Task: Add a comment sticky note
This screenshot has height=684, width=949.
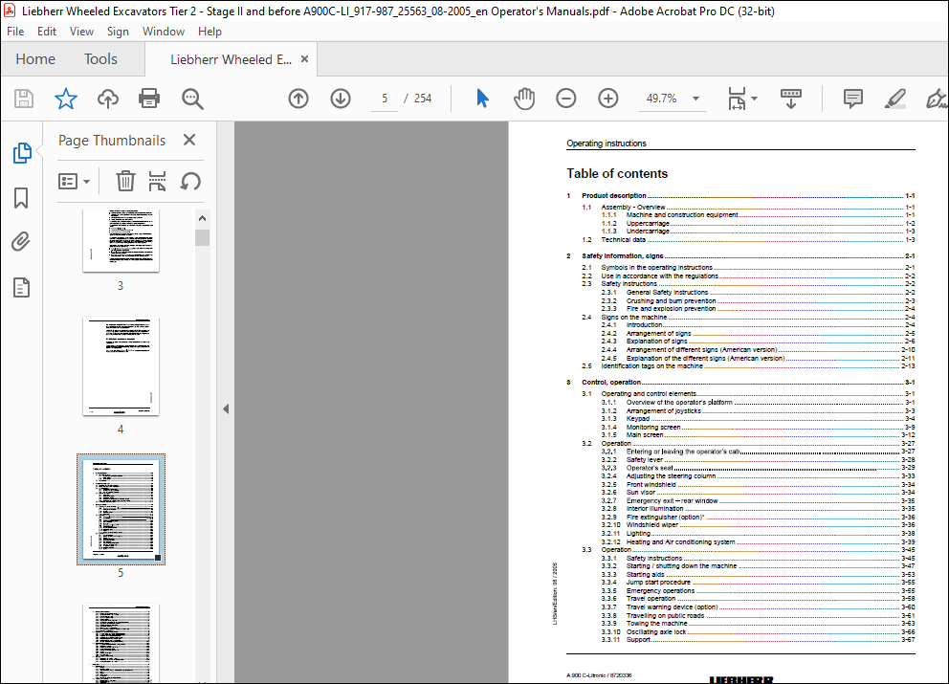Action: click(x=852, y=99)
